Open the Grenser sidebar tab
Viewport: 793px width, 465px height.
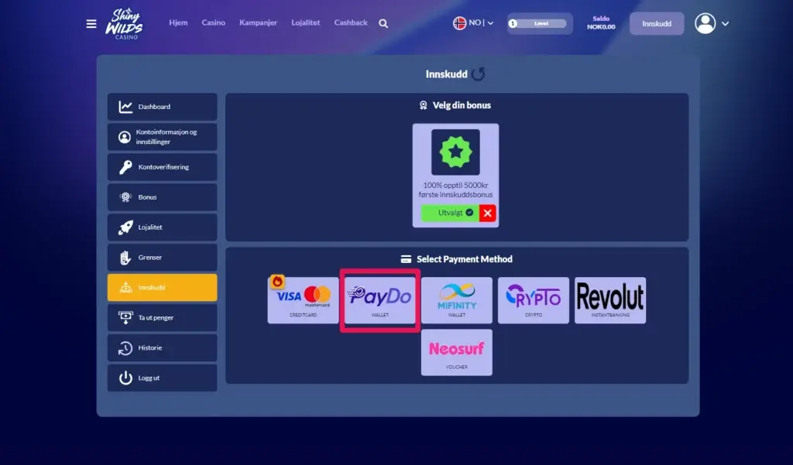click(163, 258)
